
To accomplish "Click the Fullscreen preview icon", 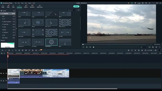I will click(x=160, y=47).
